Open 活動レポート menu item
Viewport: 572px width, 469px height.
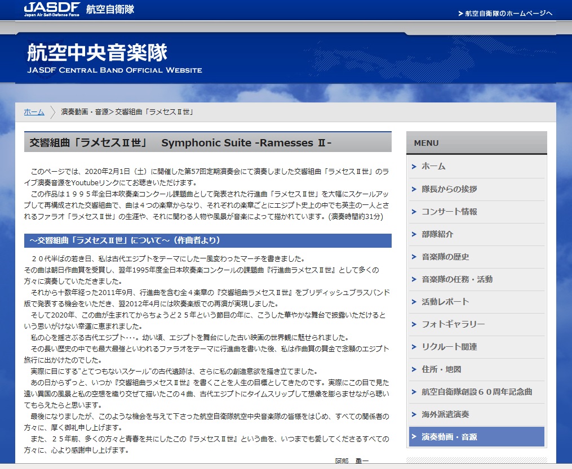coord(445,302)
